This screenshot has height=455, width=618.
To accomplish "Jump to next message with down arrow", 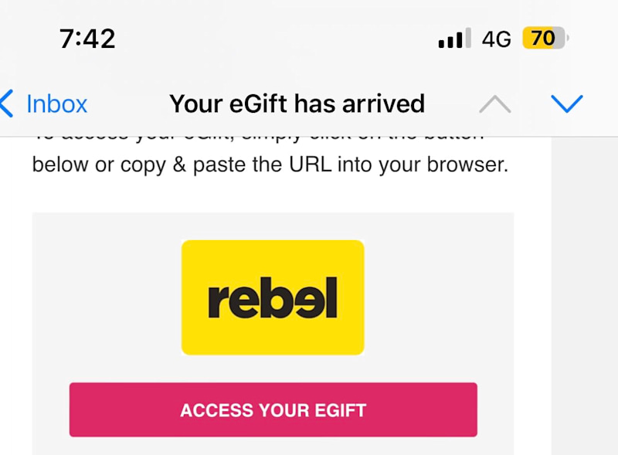I will [567, 104].
